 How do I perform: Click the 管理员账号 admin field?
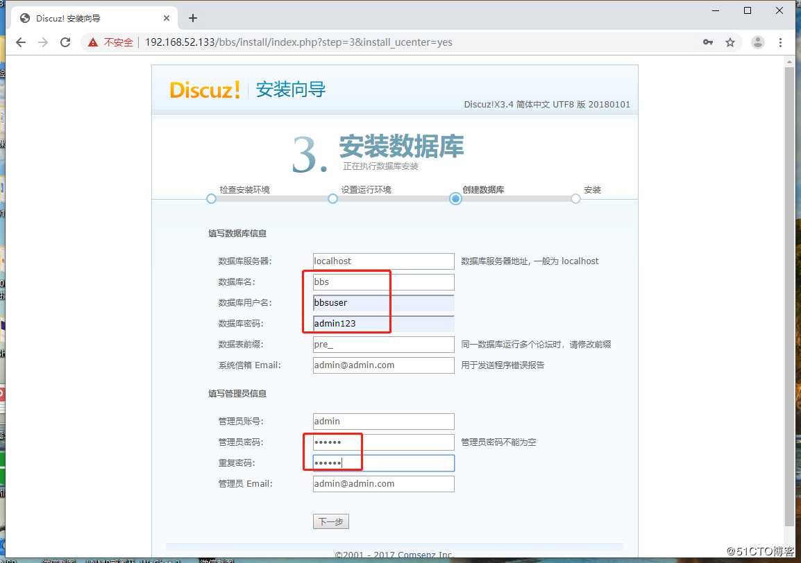click(384, 421)
